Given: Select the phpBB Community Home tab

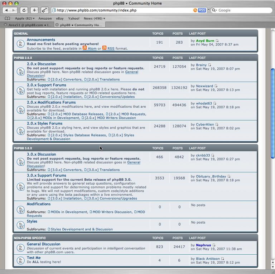Looking at the screenshot, I should [x=80, y=25].
